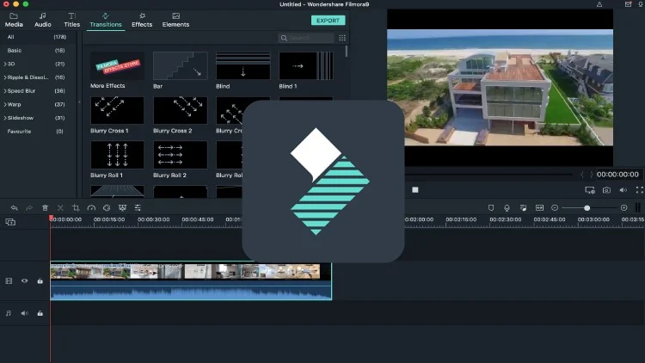Open the Titles tab
Image resolution: width=645 pixels, height=363 pixels.
point(72,20)
